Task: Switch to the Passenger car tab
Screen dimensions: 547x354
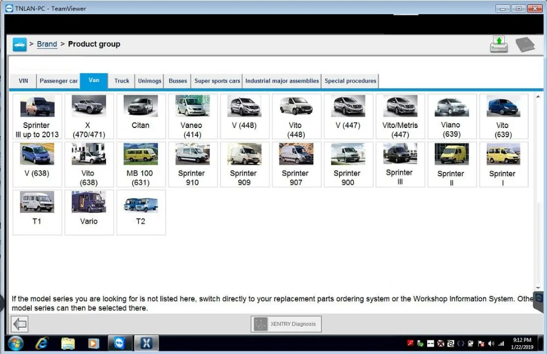Action: pos(59,81)
